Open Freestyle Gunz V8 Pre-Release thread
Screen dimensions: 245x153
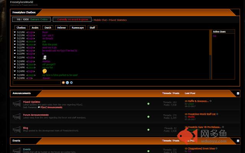point(205,127)
